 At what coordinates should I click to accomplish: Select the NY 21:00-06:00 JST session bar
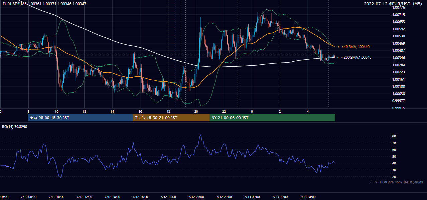272,118
